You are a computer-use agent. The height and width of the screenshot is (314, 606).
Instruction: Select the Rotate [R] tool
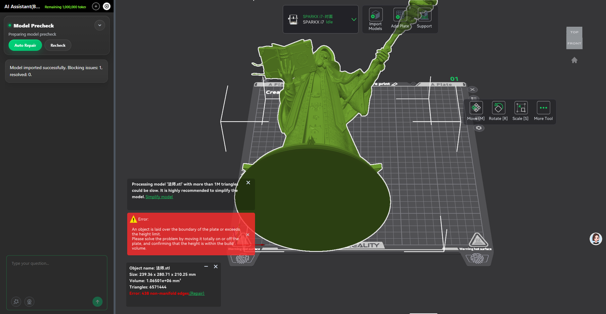[499, 111]
